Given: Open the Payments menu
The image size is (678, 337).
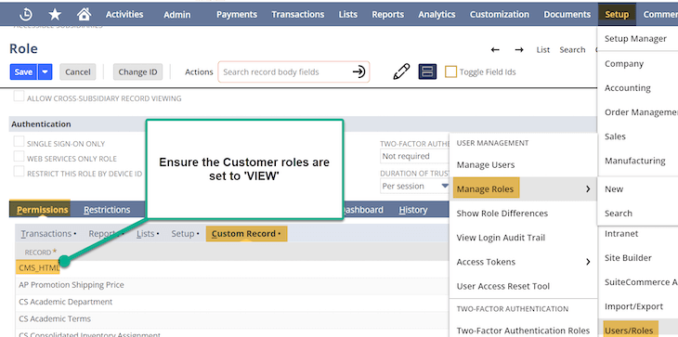Looking at the screenshot, I should [x=237, y=14].
